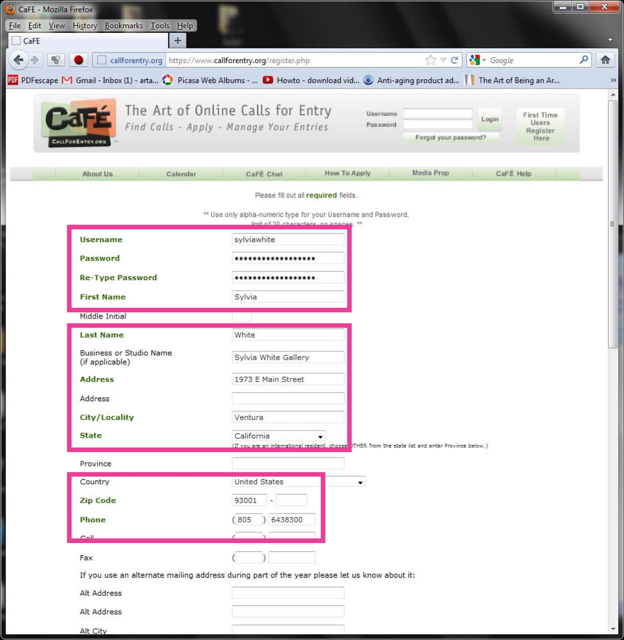Click the Last Name field containing White
The image size is (624, 640).
(288, 335)
